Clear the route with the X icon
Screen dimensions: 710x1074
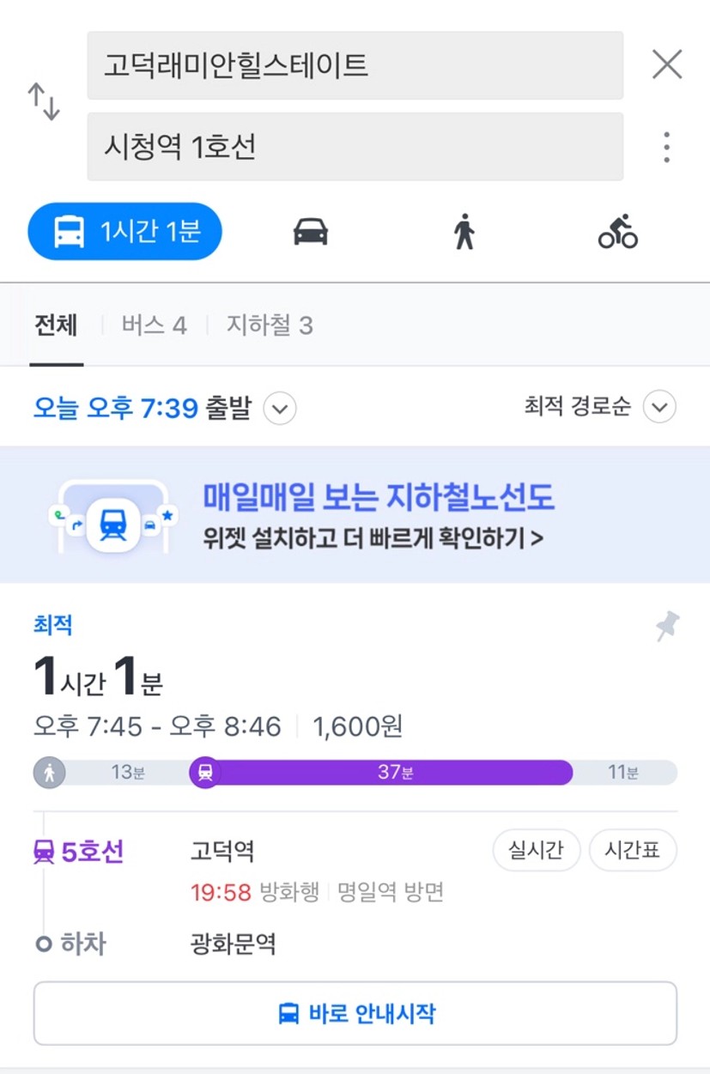(x=667, y=64)
